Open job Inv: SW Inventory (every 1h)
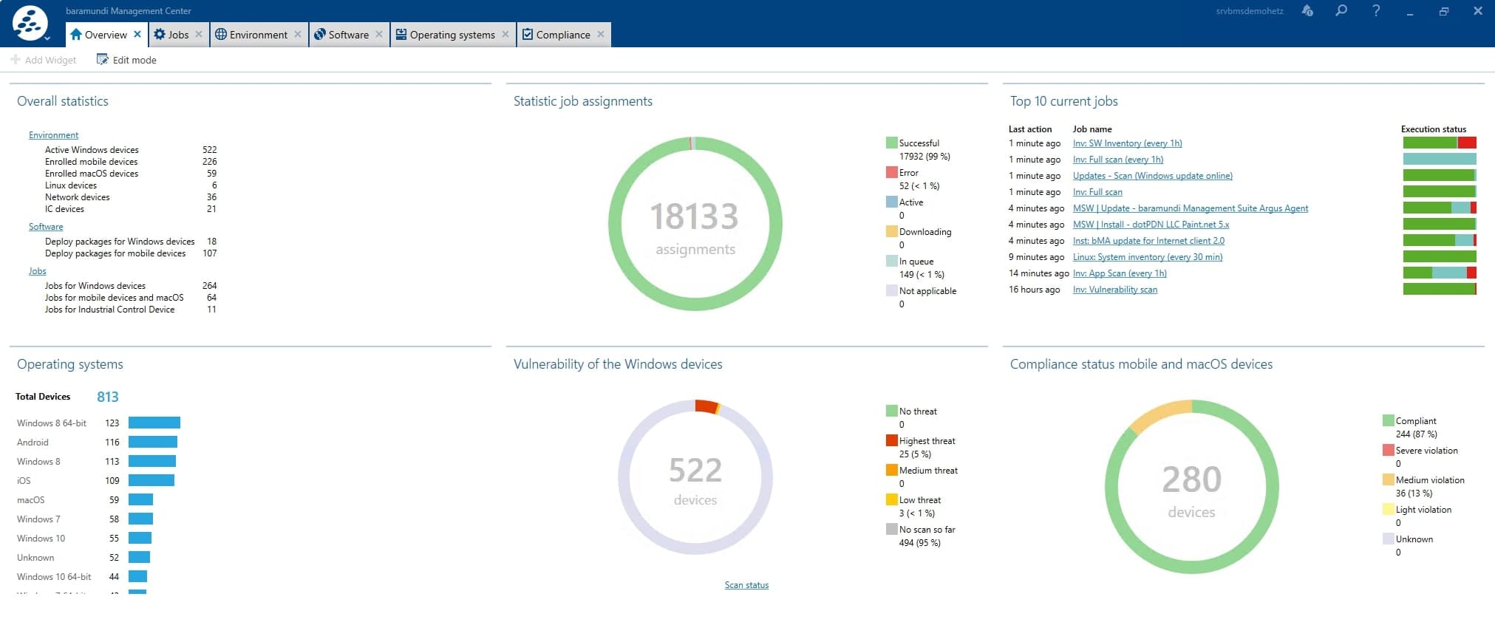The image size is (1495, 625). click(1127, 143)
